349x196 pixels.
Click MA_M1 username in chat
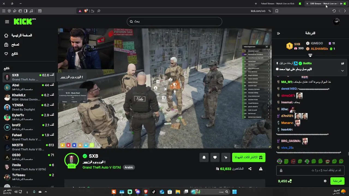click(x=287, y=82)
